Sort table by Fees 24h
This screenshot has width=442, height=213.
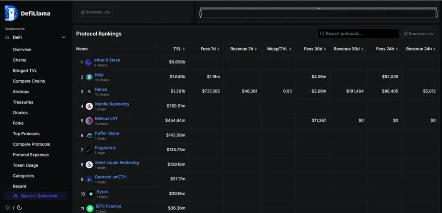pyautogui.click(x=387, y=49)
